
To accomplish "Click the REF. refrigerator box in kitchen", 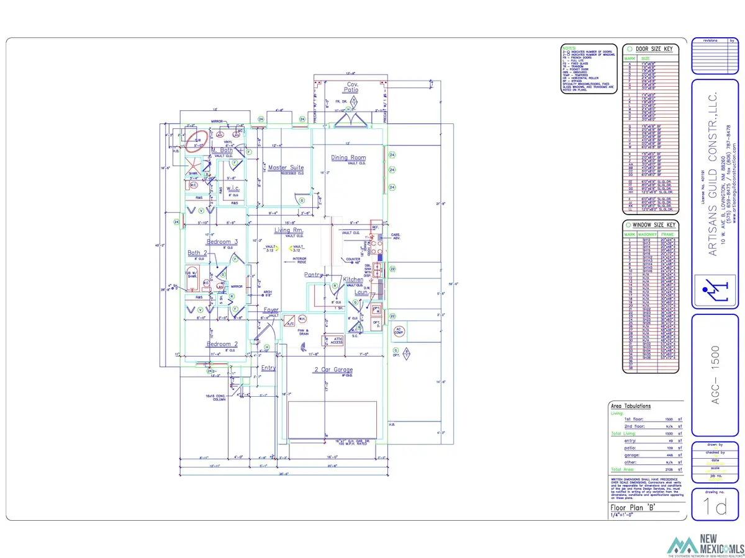I will coord(375,227).
